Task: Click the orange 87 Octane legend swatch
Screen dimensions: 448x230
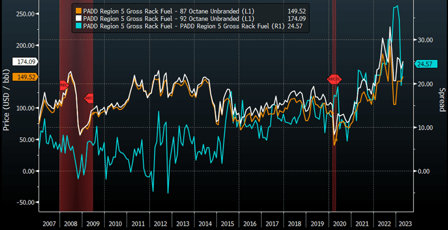Action: point(78,11)
